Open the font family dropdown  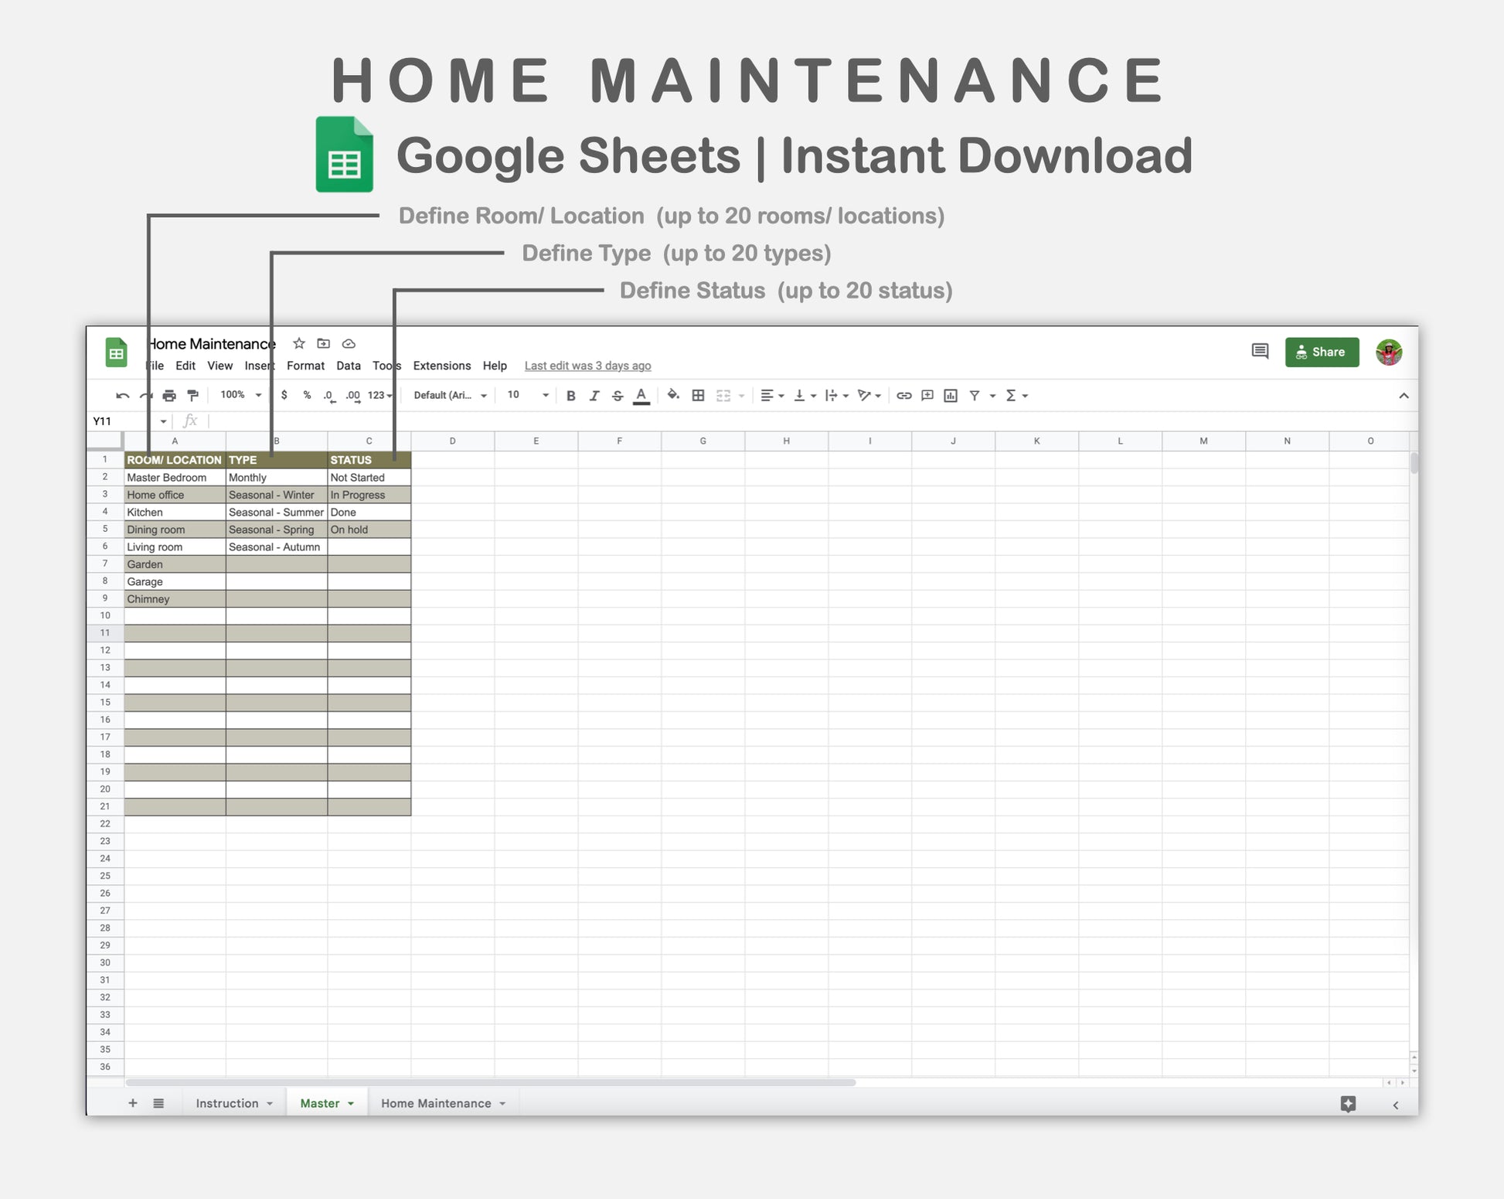point(450,395)
